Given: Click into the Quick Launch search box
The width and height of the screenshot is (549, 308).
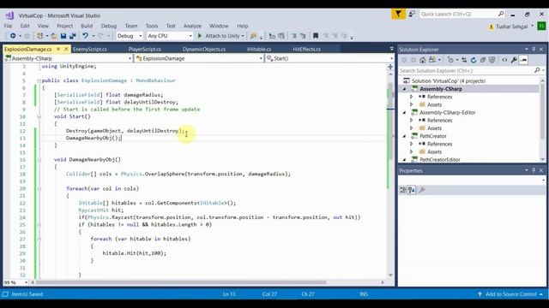Looking at the screenshot, I should pyautogui.click(x=462, y=14).
